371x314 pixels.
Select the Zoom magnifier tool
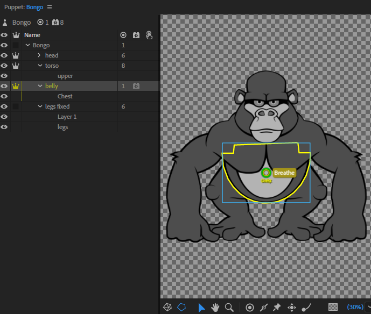pyautogui.click(x=229, y=308)
